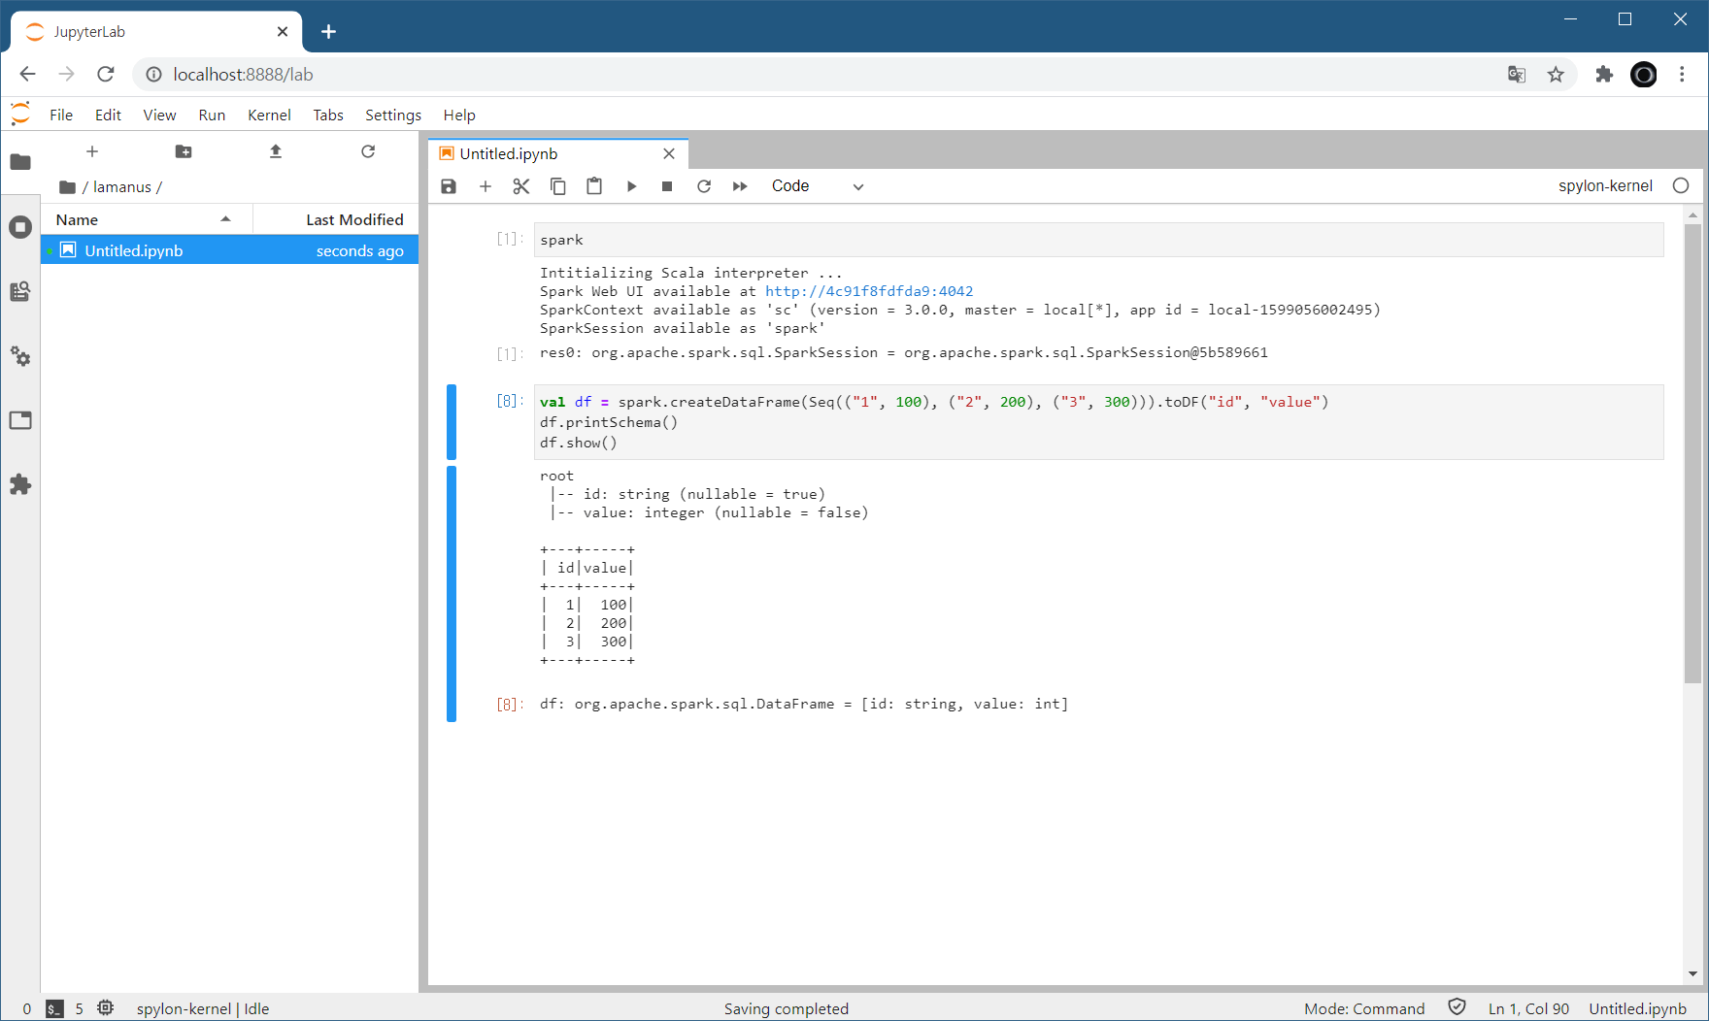Viewport: 1709px width, 1021px height.
Task: Open the cell type dropdown showing Code
Action: [817, 186]
